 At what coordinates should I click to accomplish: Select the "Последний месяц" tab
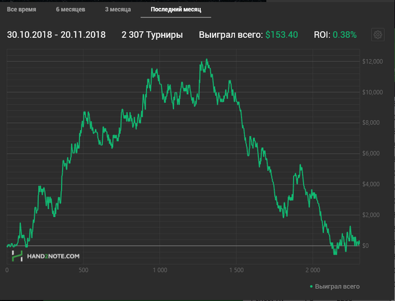coord(173,10)
